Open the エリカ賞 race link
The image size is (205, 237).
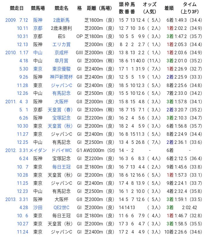[x=61, y=45]
